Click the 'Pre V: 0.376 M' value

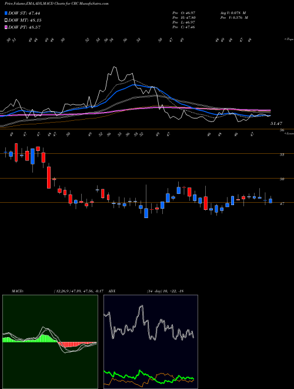pyautogui.click(x=234, y=18)
